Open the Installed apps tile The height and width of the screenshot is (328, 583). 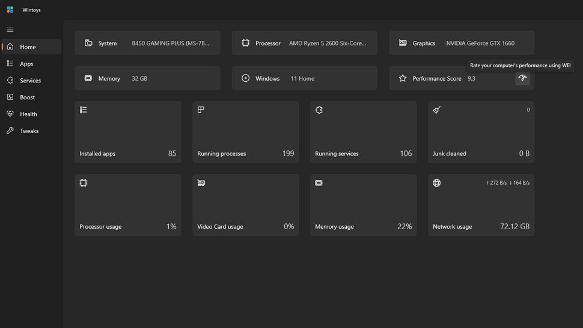(x=128, y=132)
